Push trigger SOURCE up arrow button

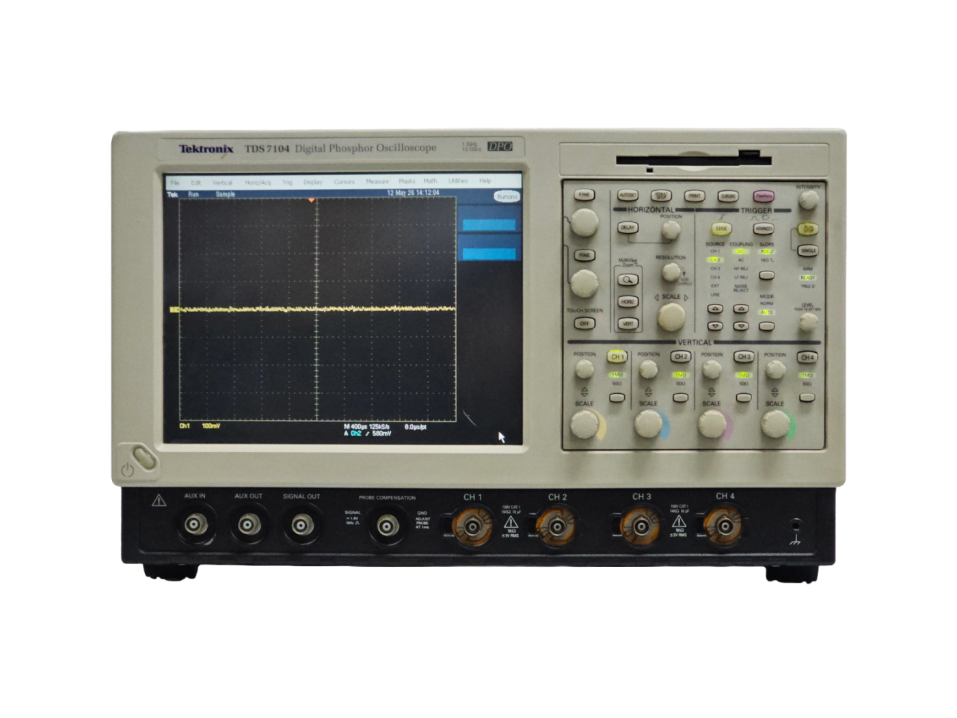coord(715,309)
